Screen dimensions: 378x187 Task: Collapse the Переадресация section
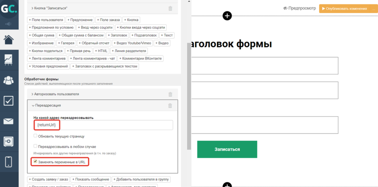[x=103, y=106]
